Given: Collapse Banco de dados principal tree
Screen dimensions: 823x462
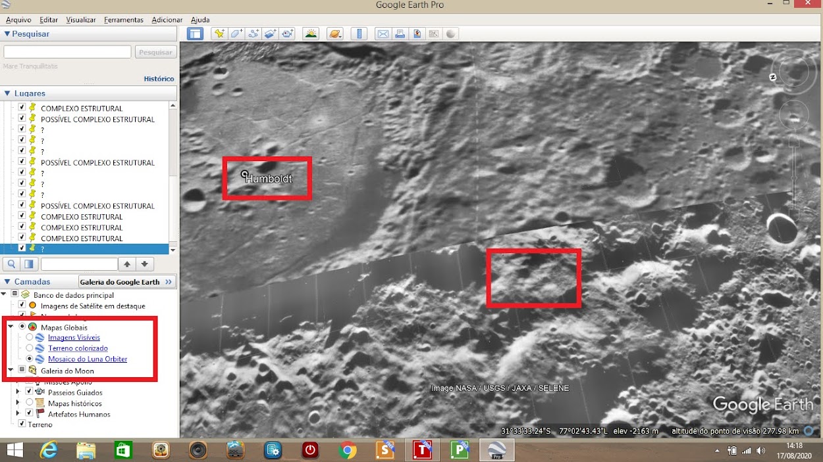Looking at the screenshot, I should click(x=4, y=295).
